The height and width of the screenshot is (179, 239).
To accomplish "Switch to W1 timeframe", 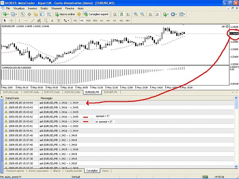I will click(121, 21).
